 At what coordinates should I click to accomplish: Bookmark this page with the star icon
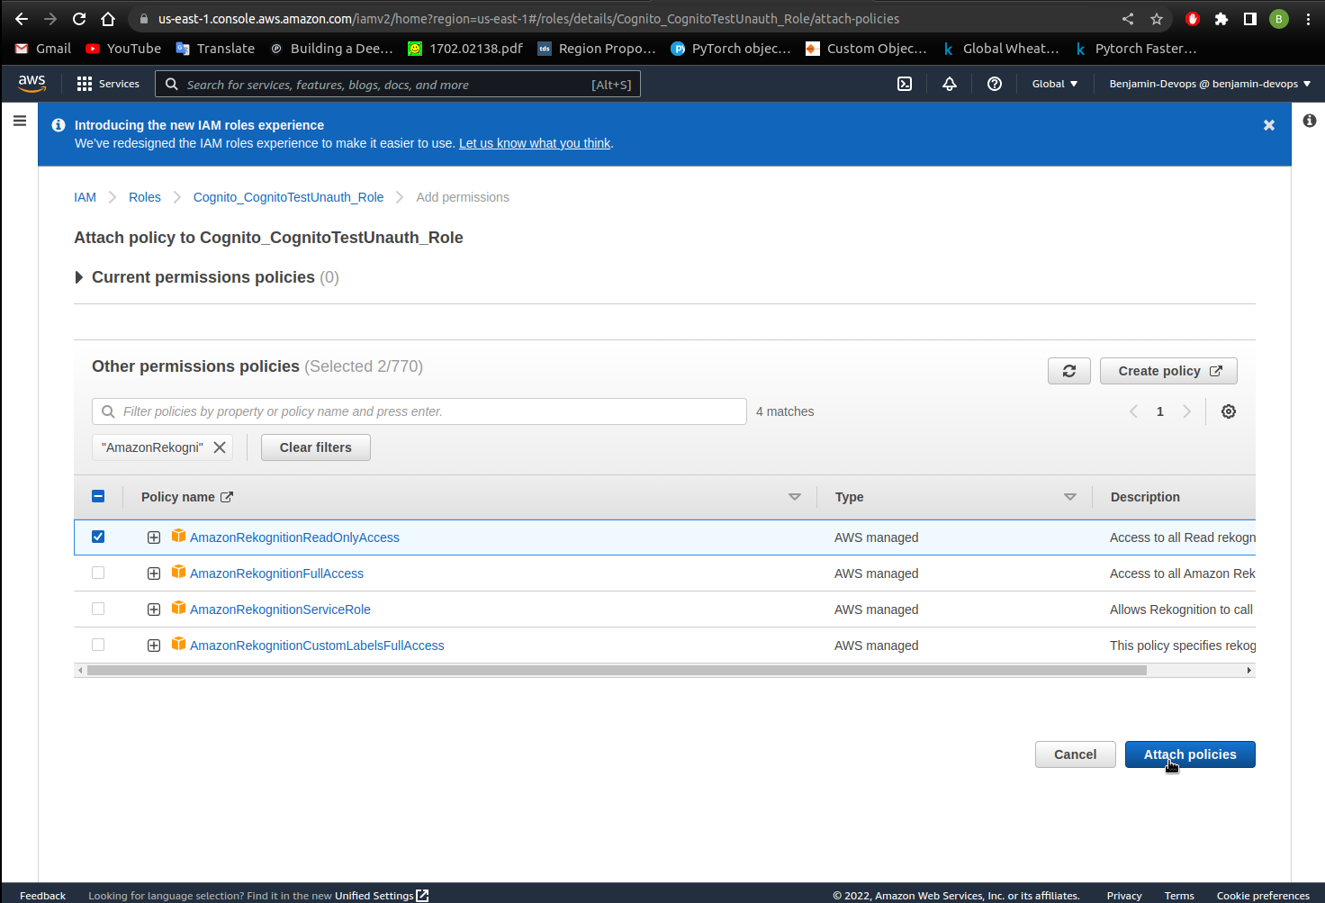[x=1157, y=19]
